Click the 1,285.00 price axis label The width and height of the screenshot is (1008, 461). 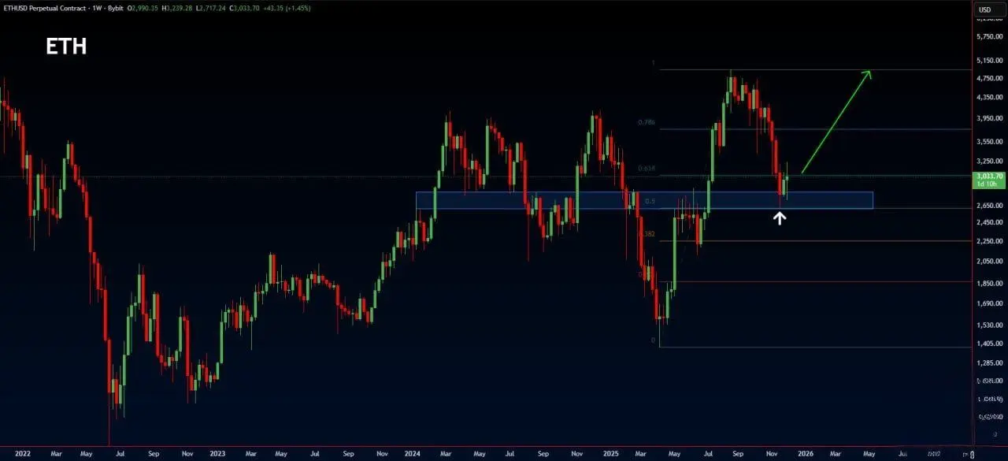tap(989, 363)
